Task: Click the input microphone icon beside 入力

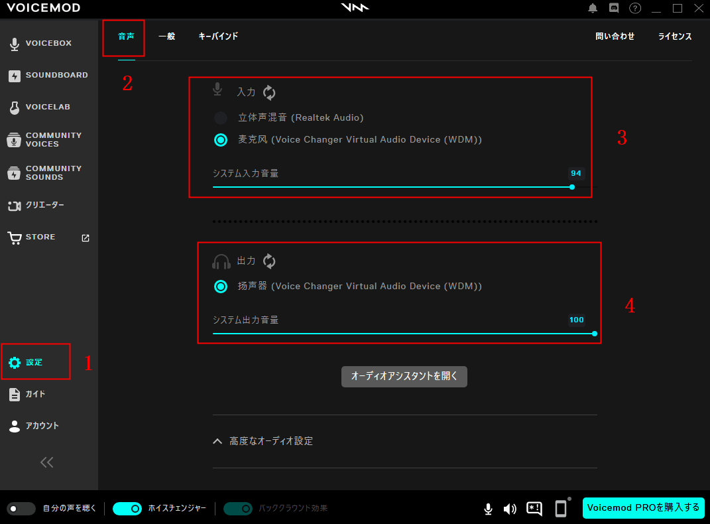Action: 218,90
